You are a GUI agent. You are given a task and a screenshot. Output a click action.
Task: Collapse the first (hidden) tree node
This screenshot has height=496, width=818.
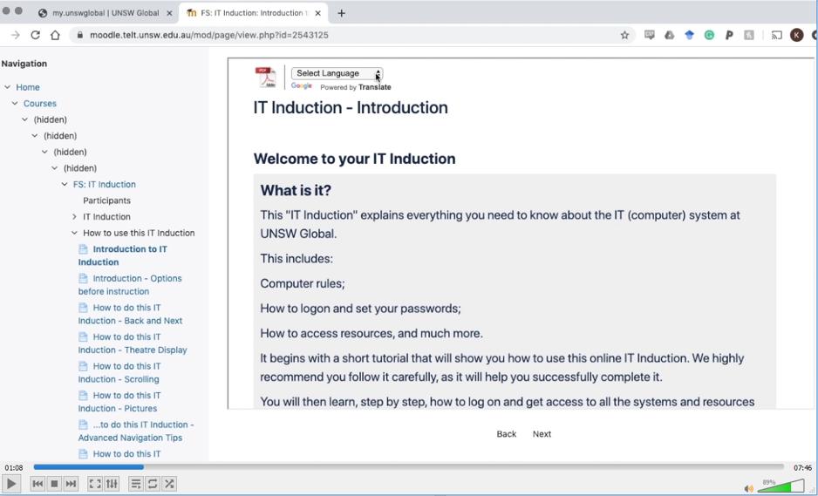24,119
